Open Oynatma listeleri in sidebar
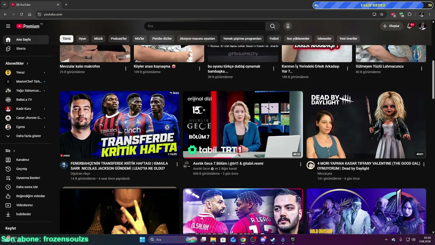This screenshot has width=435, height=245. click(x=26, y=178)
